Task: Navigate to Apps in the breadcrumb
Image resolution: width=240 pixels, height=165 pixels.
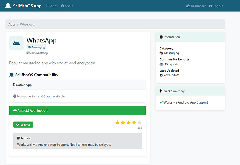Action: click(12, 25)
